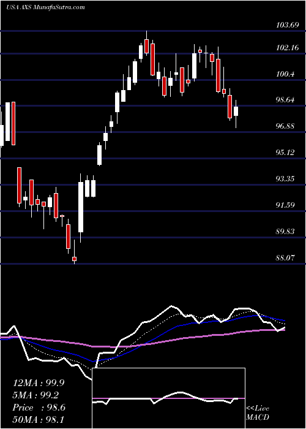Click the 93.35 price axis label
306x429 pixels.
(x=286, y=179)
